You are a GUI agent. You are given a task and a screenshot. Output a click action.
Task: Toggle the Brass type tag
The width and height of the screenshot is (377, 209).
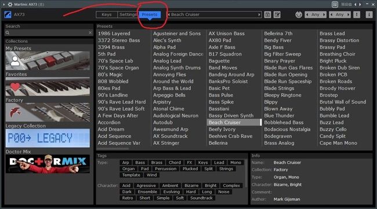click(157, 163)
